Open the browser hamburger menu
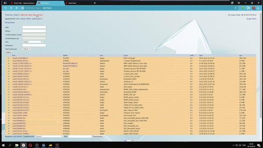This screenshot has width=263, height=148. (x=239, y=3)
